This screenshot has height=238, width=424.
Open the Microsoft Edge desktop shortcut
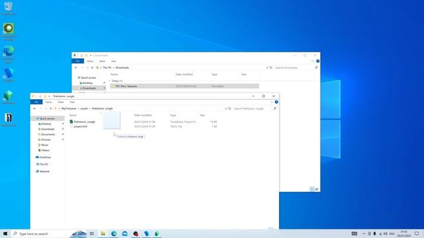[8, 54]
